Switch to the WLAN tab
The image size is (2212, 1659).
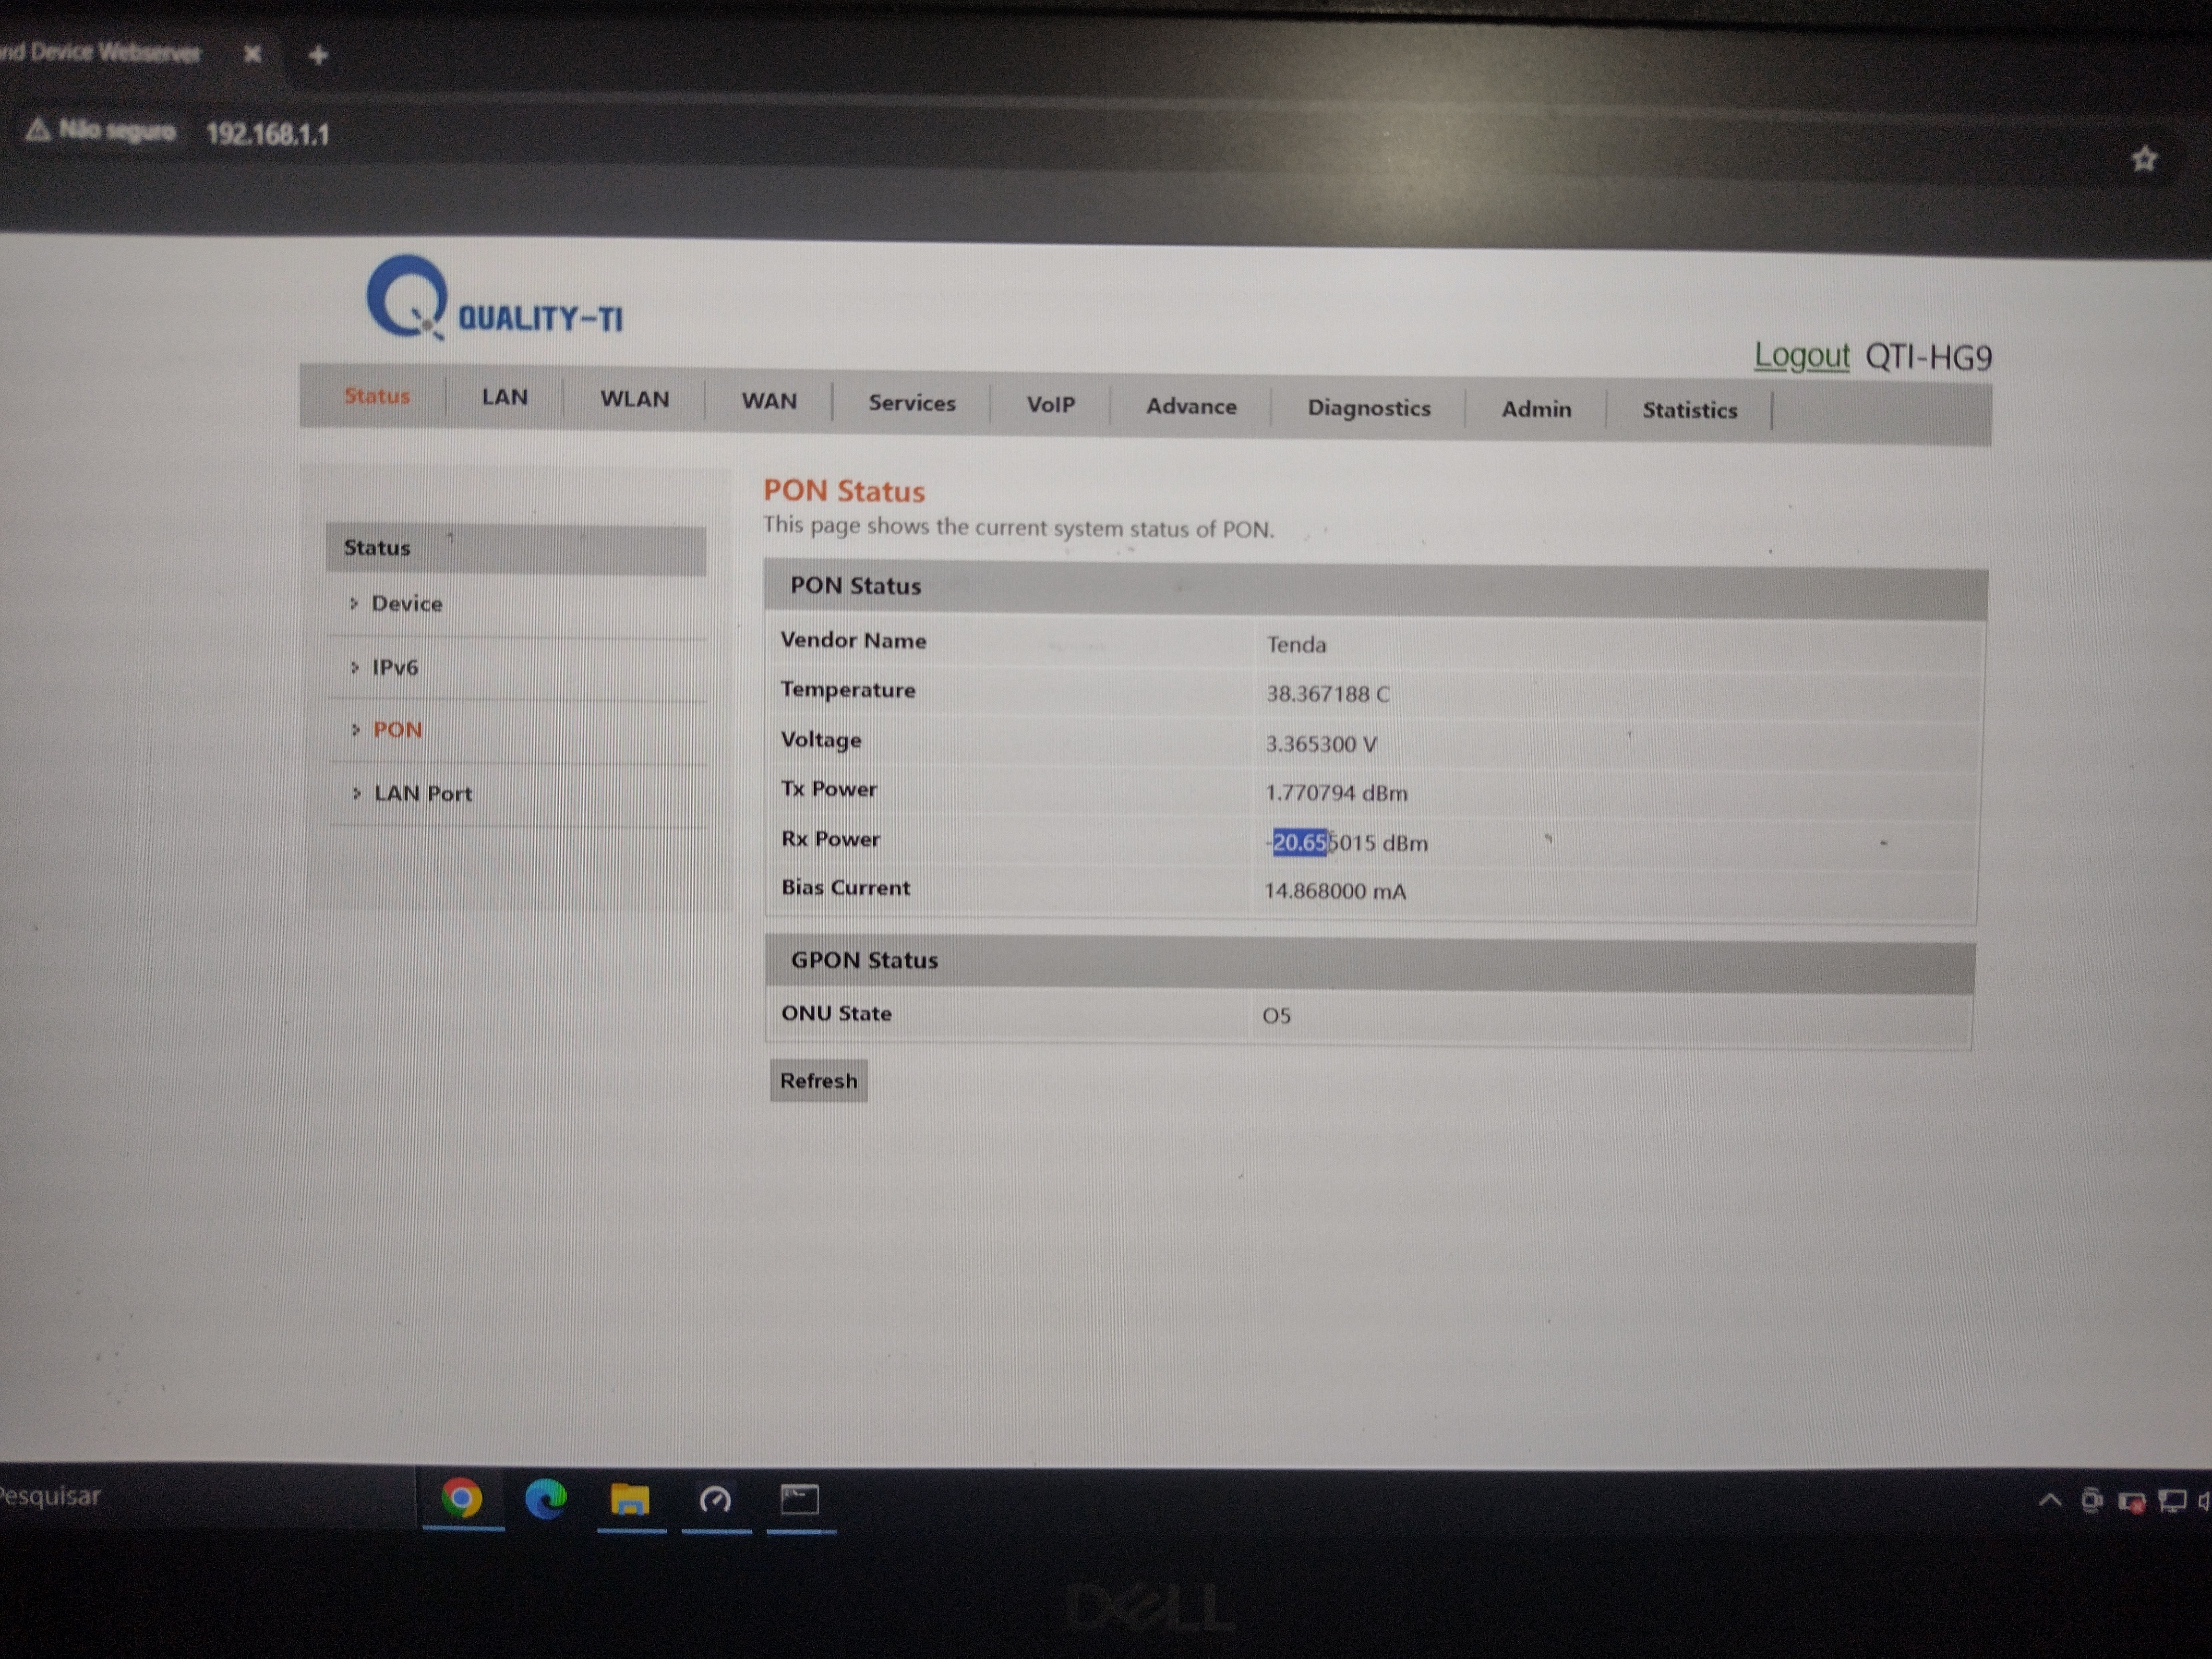pos(634,399)
